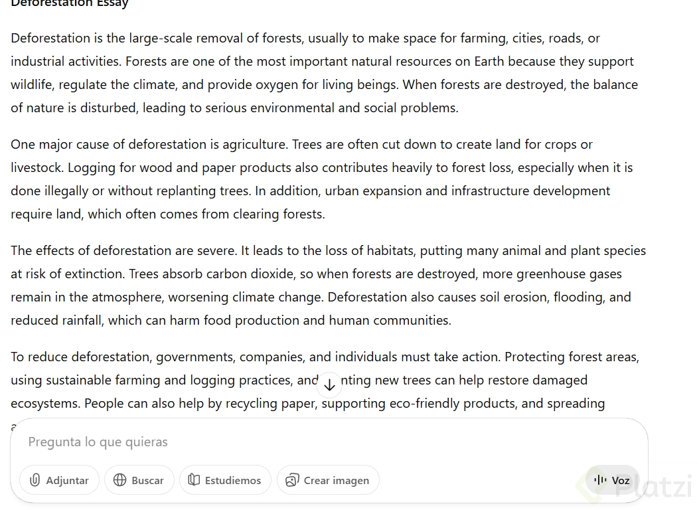Click the "Deforestation Essay" heading
The image size is (699, 510).
pyautogui.click(x=70, y=3)
